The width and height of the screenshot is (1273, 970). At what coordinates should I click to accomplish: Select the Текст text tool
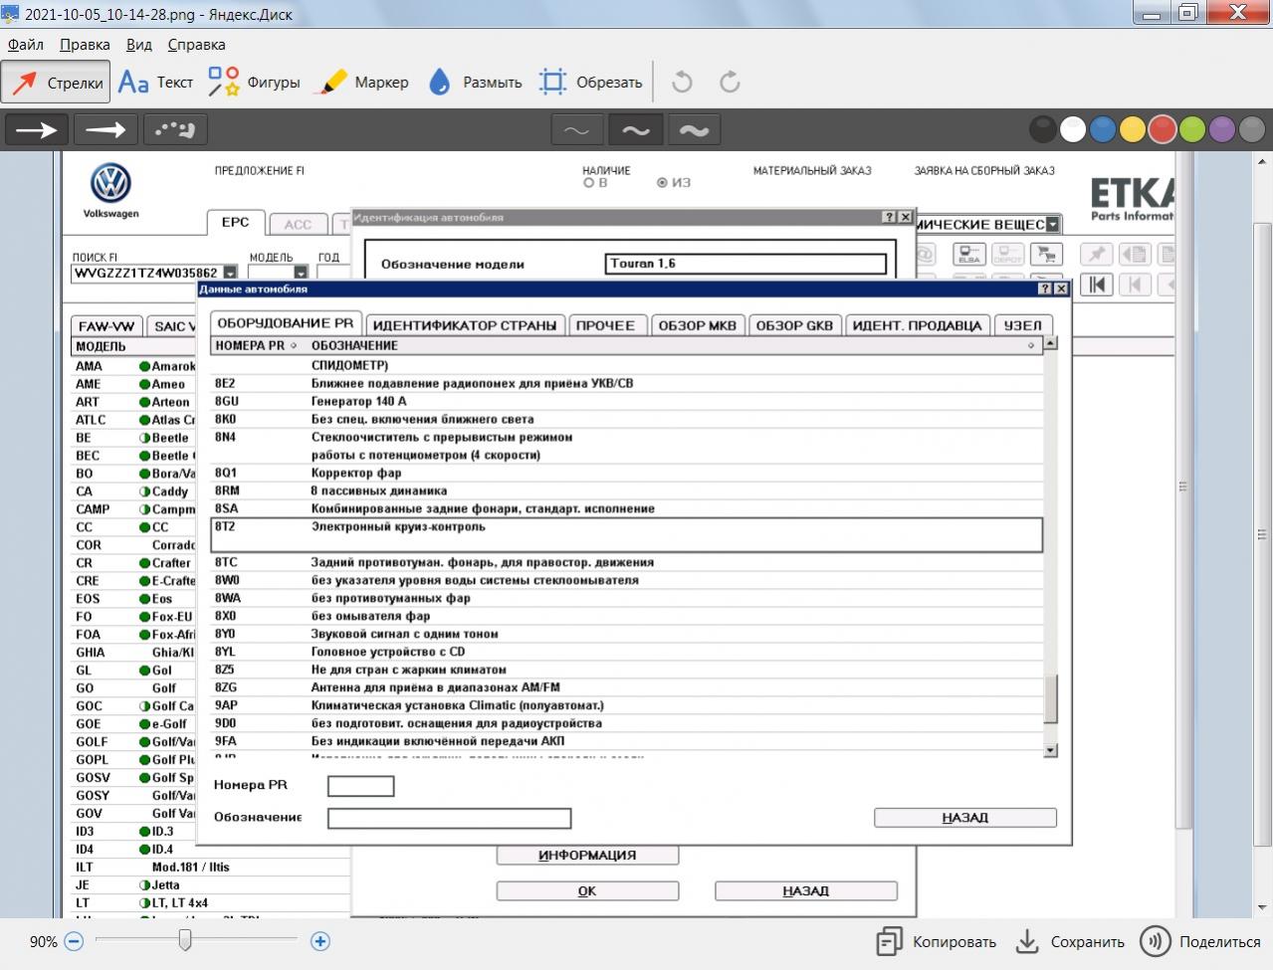click(x=155, y=83)
